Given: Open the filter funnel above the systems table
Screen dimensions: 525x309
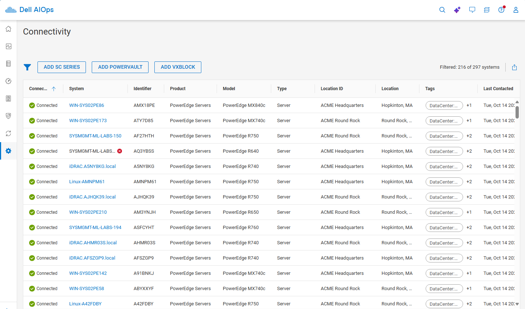Looking at the screenshot, I should [27, 67].
